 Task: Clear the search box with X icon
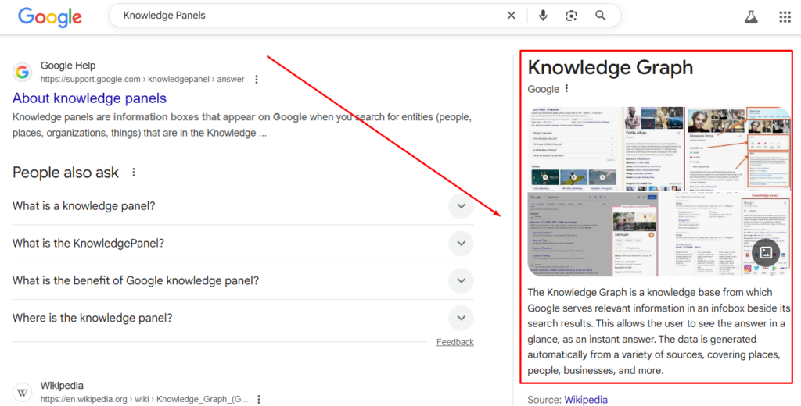pyautogui.click(x=512, y=16)
